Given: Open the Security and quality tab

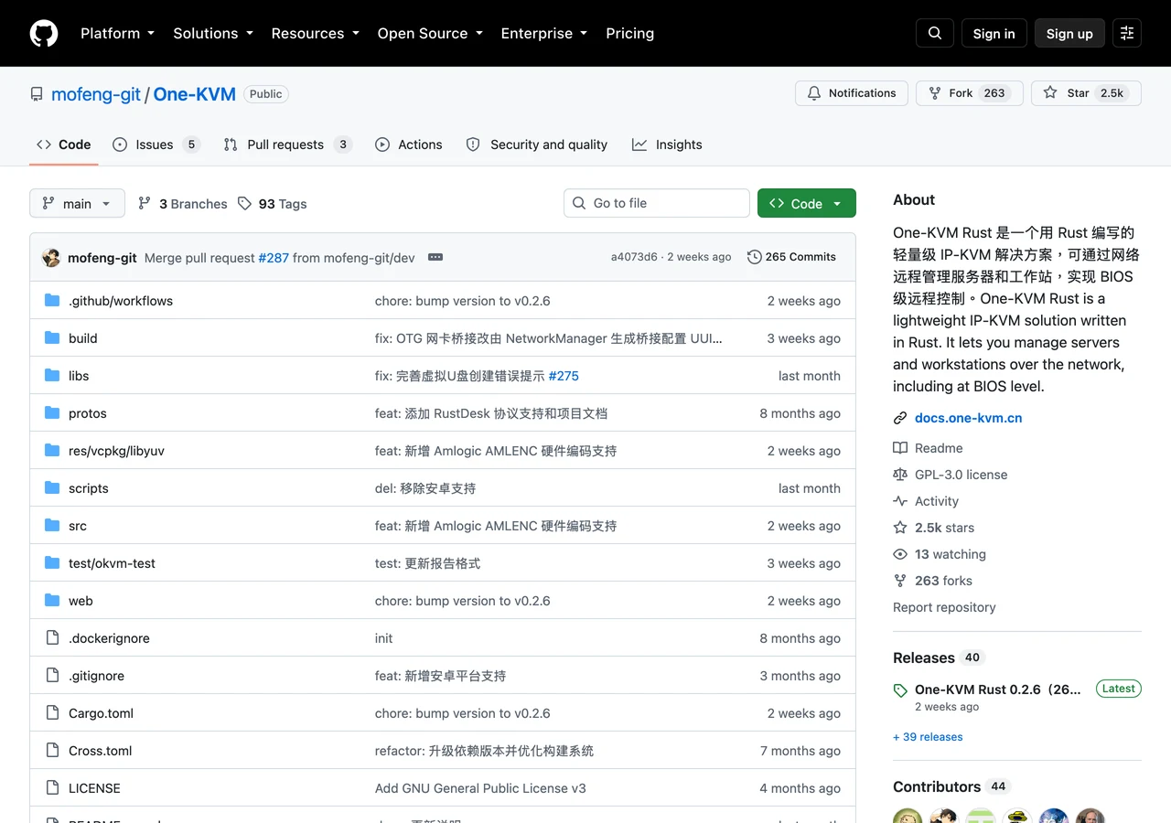Looking at the screenshot, I should [537, 144].
